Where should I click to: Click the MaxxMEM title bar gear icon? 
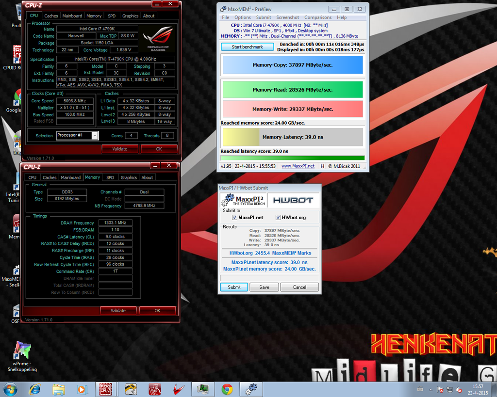[x=223, y=9]
